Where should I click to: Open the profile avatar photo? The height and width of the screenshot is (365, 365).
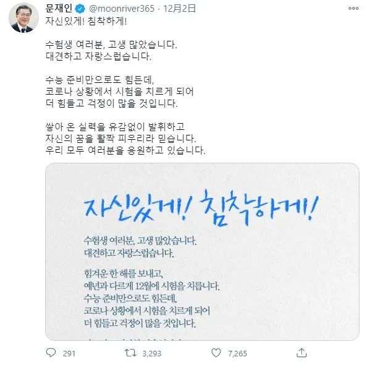tap(23, 18)
